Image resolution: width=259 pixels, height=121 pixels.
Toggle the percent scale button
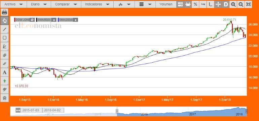(x=195, y=4)
